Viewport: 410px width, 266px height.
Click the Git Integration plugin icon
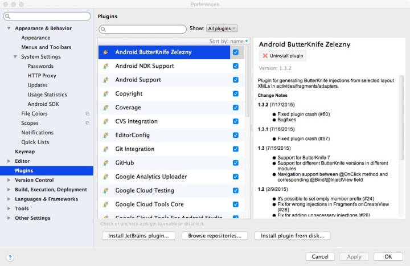(106, 149)
